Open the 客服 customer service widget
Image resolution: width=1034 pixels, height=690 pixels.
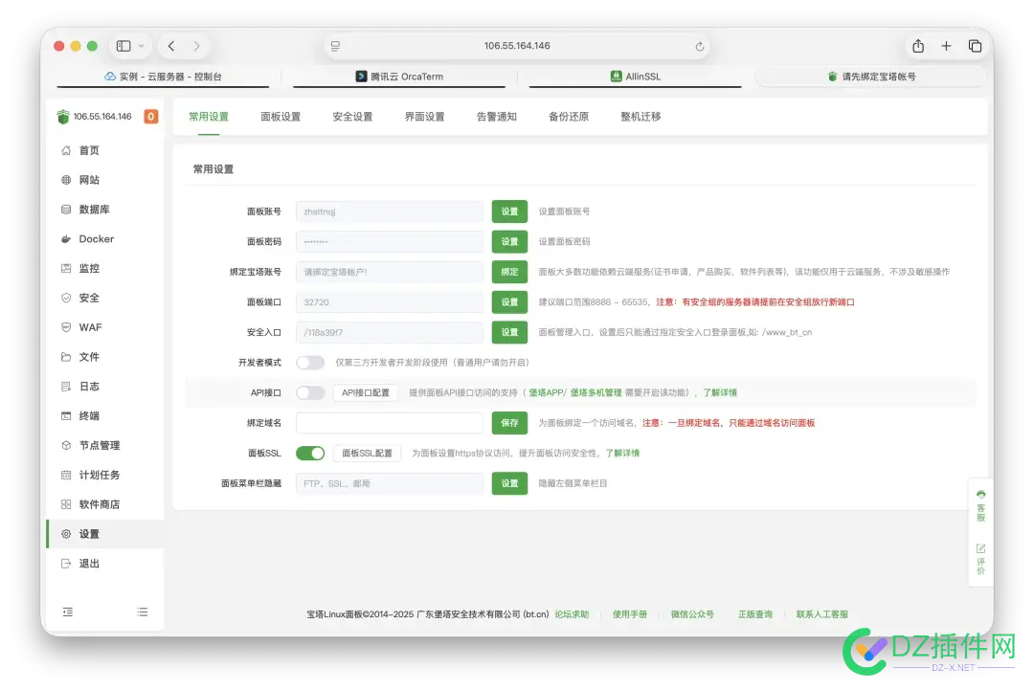pos(980,506)
